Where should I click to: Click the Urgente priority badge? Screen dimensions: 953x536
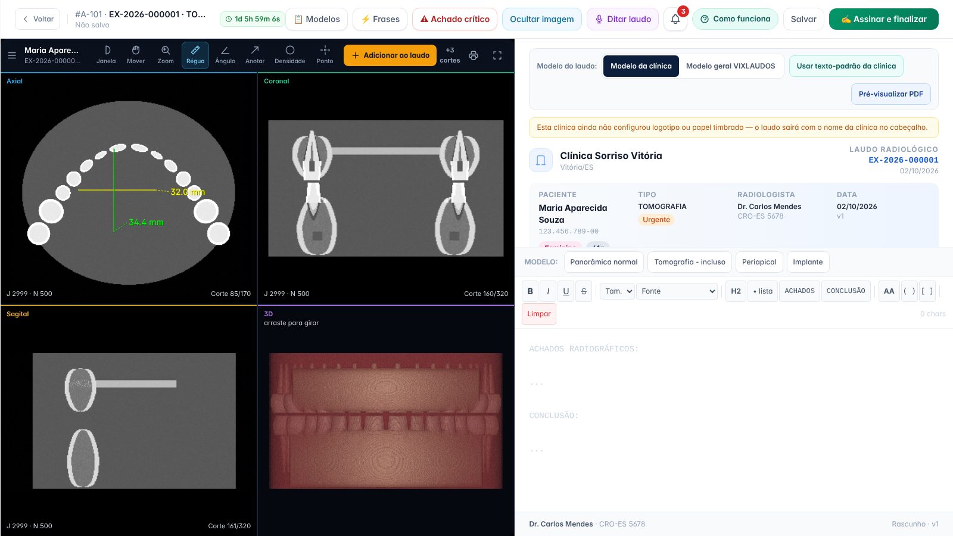coord(656,220)
